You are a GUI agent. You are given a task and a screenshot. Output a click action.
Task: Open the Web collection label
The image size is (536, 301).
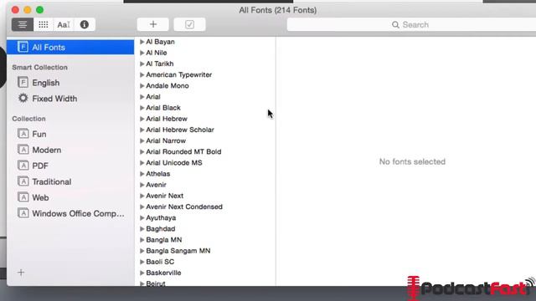pos(40,197)
